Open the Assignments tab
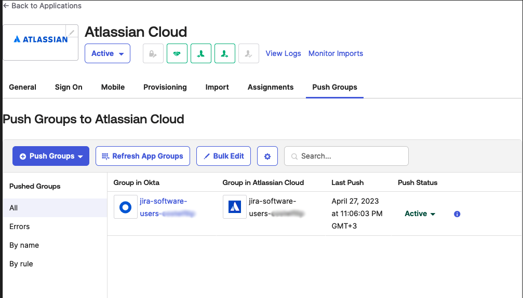The image size is (523, 298). click(x=271, y=87)
